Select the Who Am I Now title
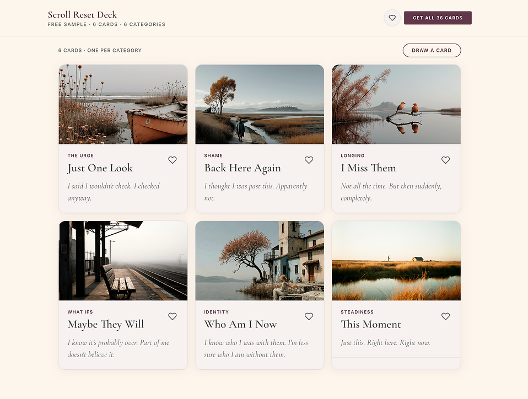 [x=240, y=324]
